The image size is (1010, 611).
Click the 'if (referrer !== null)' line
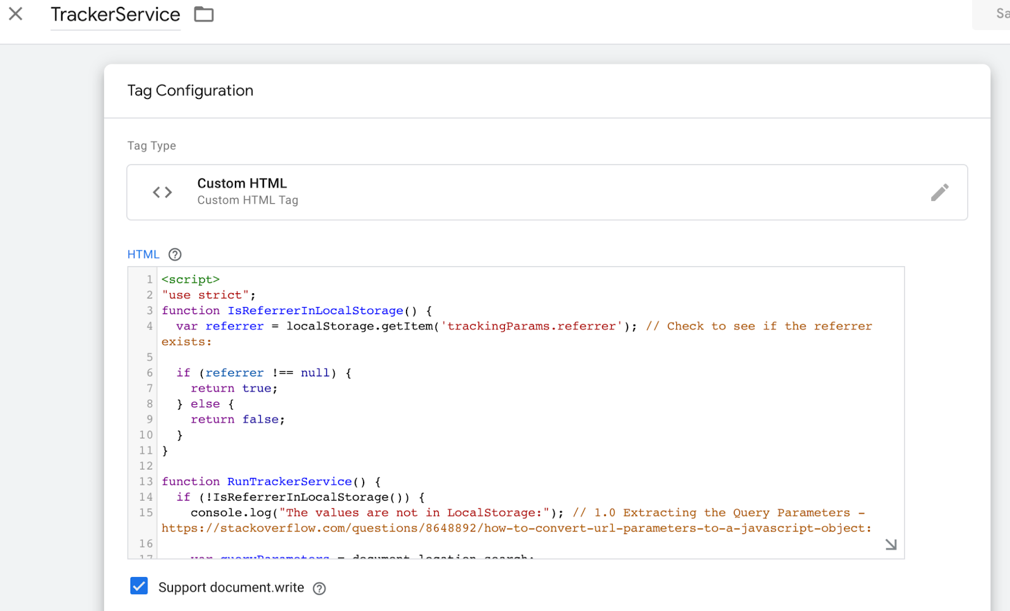pyautogui.click(x=264, y=373)
